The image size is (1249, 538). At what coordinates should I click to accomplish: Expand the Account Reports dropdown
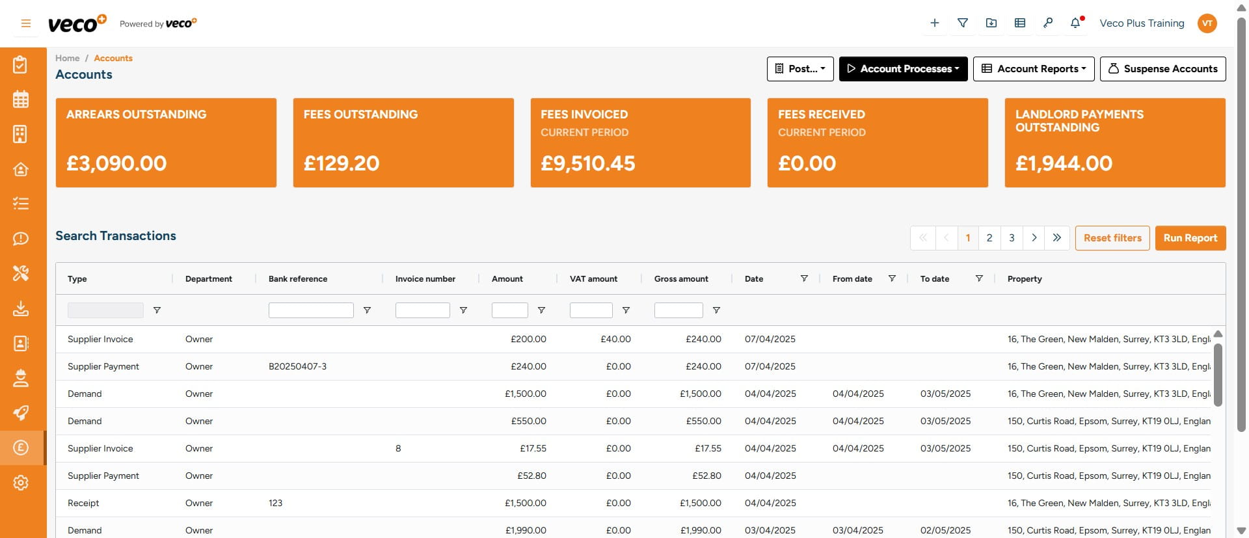1033,69
